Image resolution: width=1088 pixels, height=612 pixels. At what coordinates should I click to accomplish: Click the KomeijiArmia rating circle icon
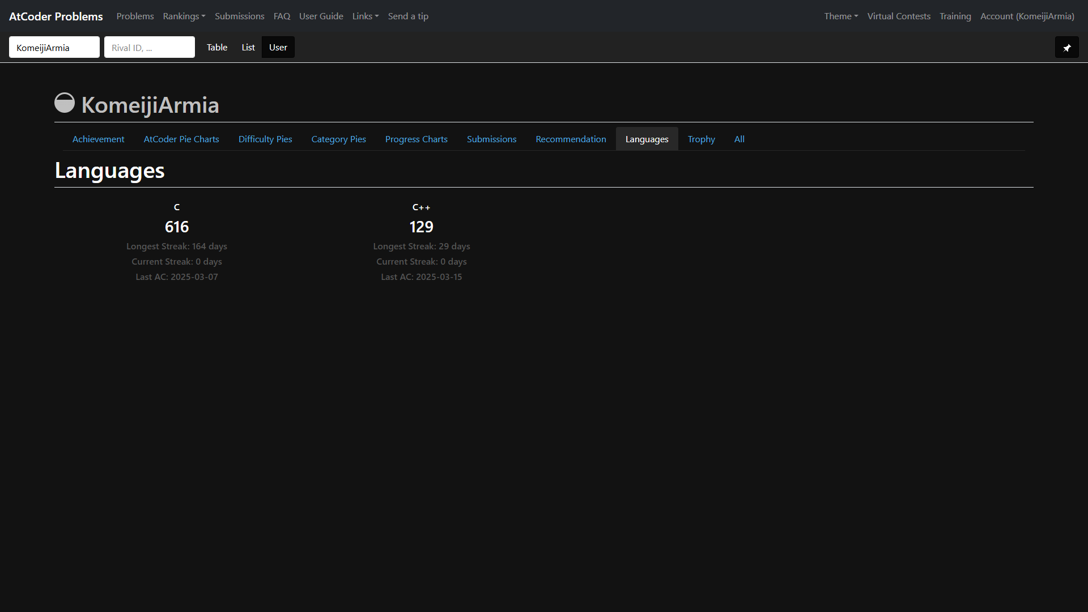[65, 103]
